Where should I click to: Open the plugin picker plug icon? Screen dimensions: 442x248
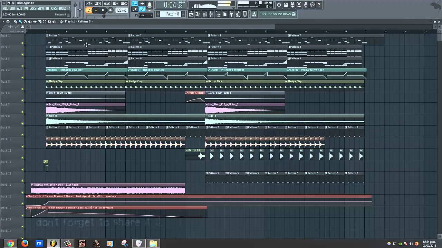[x=231, y=14]
